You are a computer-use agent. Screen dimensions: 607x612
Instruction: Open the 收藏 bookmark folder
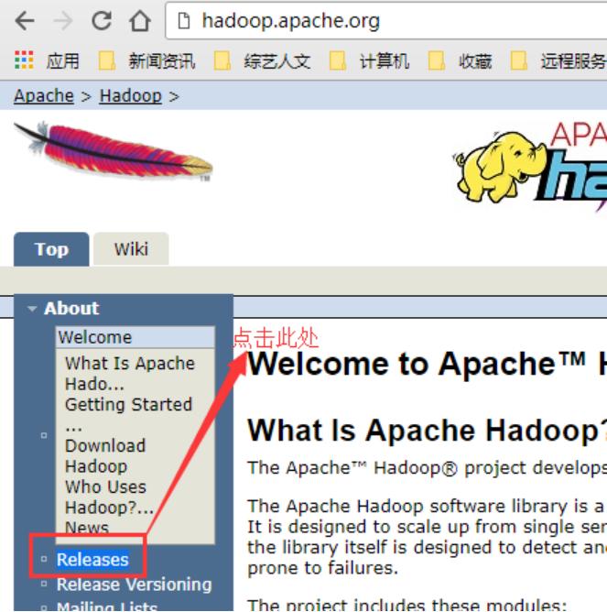(460, 61)
